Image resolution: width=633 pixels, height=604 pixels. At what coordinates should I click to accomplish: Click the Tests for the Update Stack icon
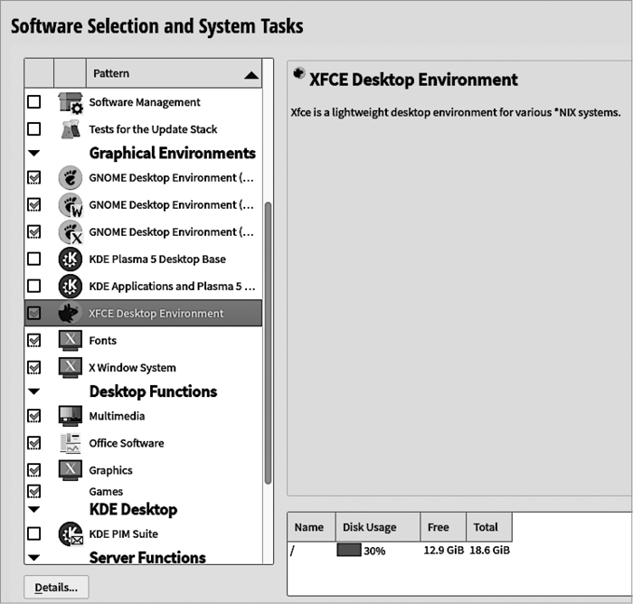[70, 129]
